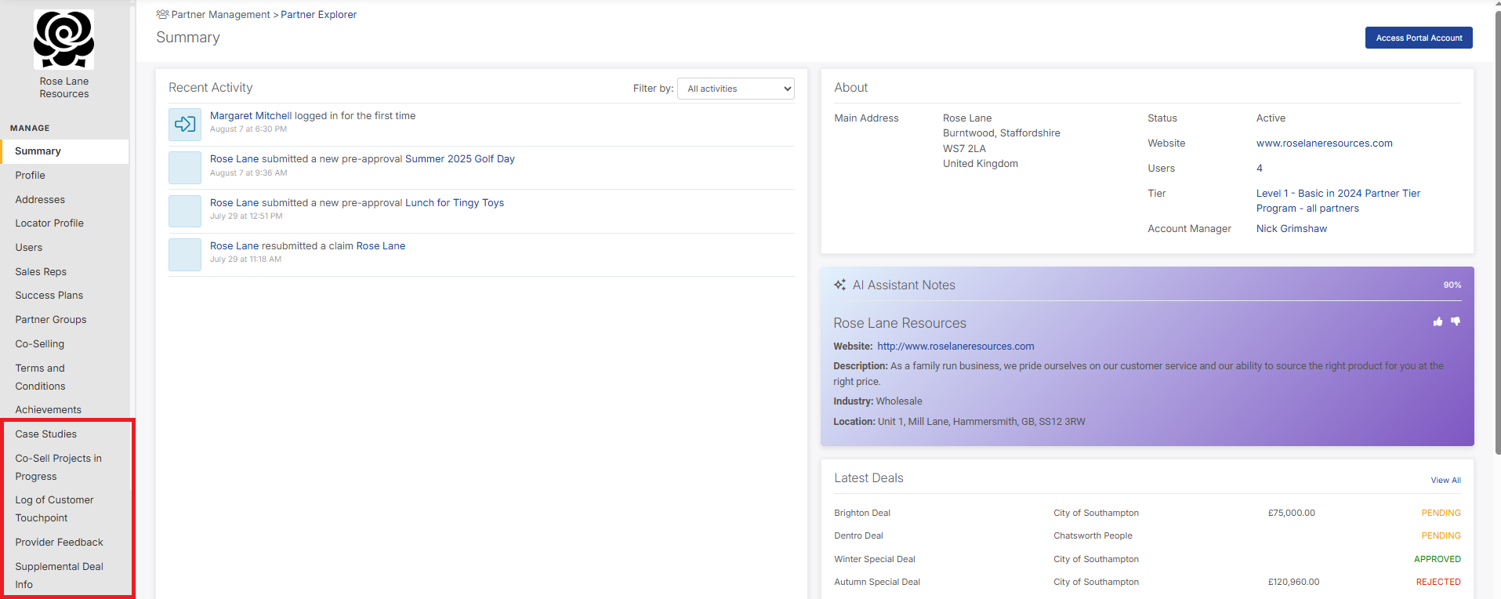The height and width of the screenshot is (599, 1501).
Task: Click the '90%' confidence value
Action: (1452, 285)
